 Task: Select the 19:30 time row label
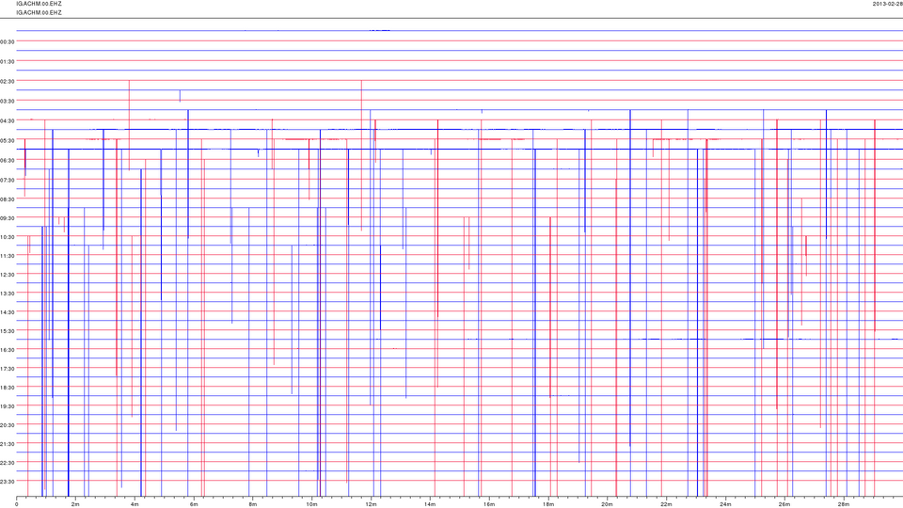click(8, 406)
